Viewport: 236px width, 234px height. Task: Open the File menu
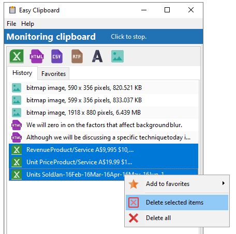point(11,24)
